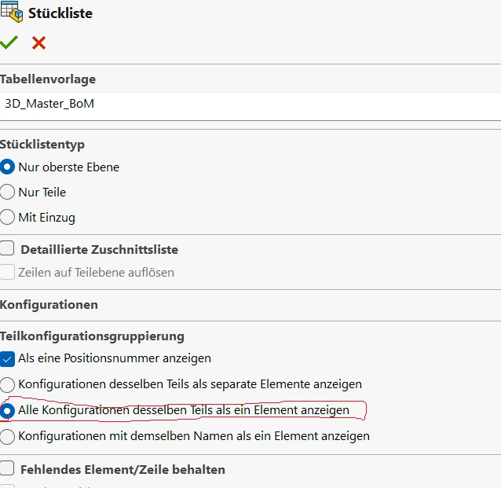
Task: Select the Nur oberste Ebene option
Action: coord(7,167)
